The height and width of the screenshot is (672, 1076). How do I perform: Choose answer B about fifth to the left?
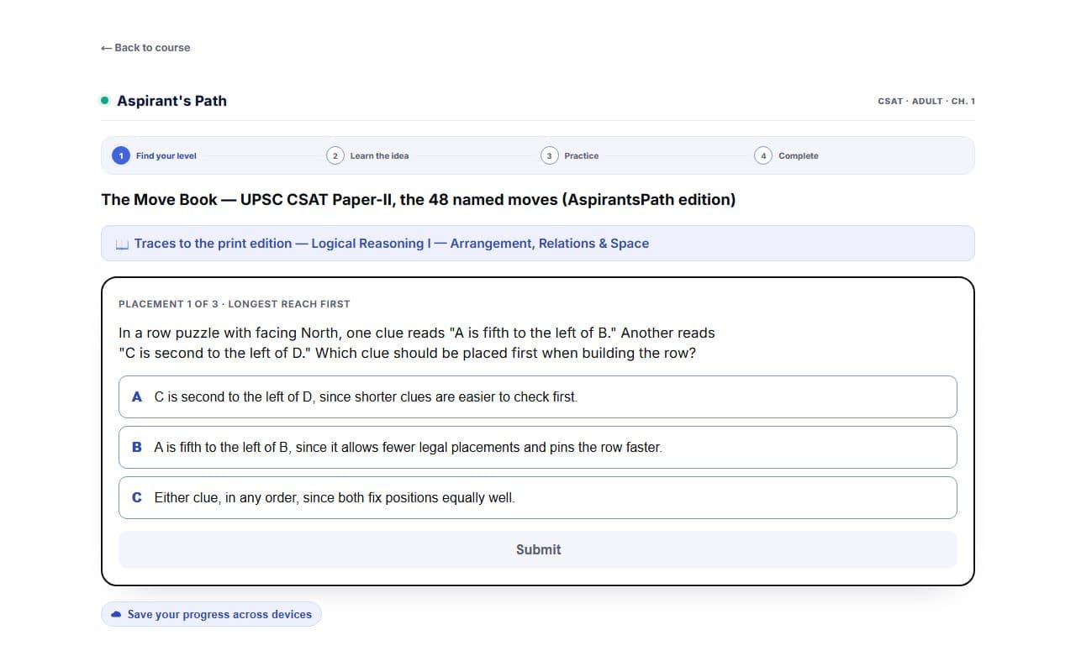click(538, 447)
